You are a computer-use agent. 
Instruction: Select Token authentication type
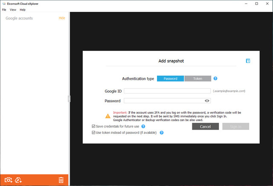[x=198, y=79]
